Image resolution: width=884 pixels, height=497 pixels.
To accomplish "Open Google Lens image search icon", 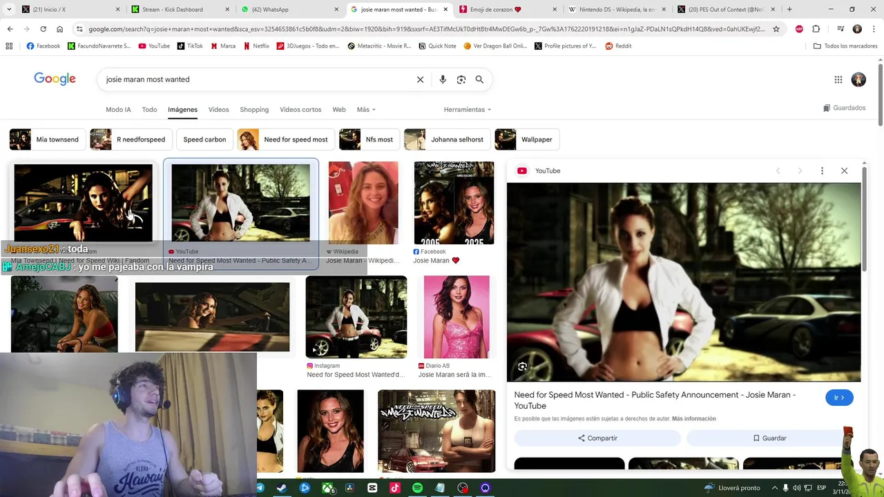I will tap(461, 79).
